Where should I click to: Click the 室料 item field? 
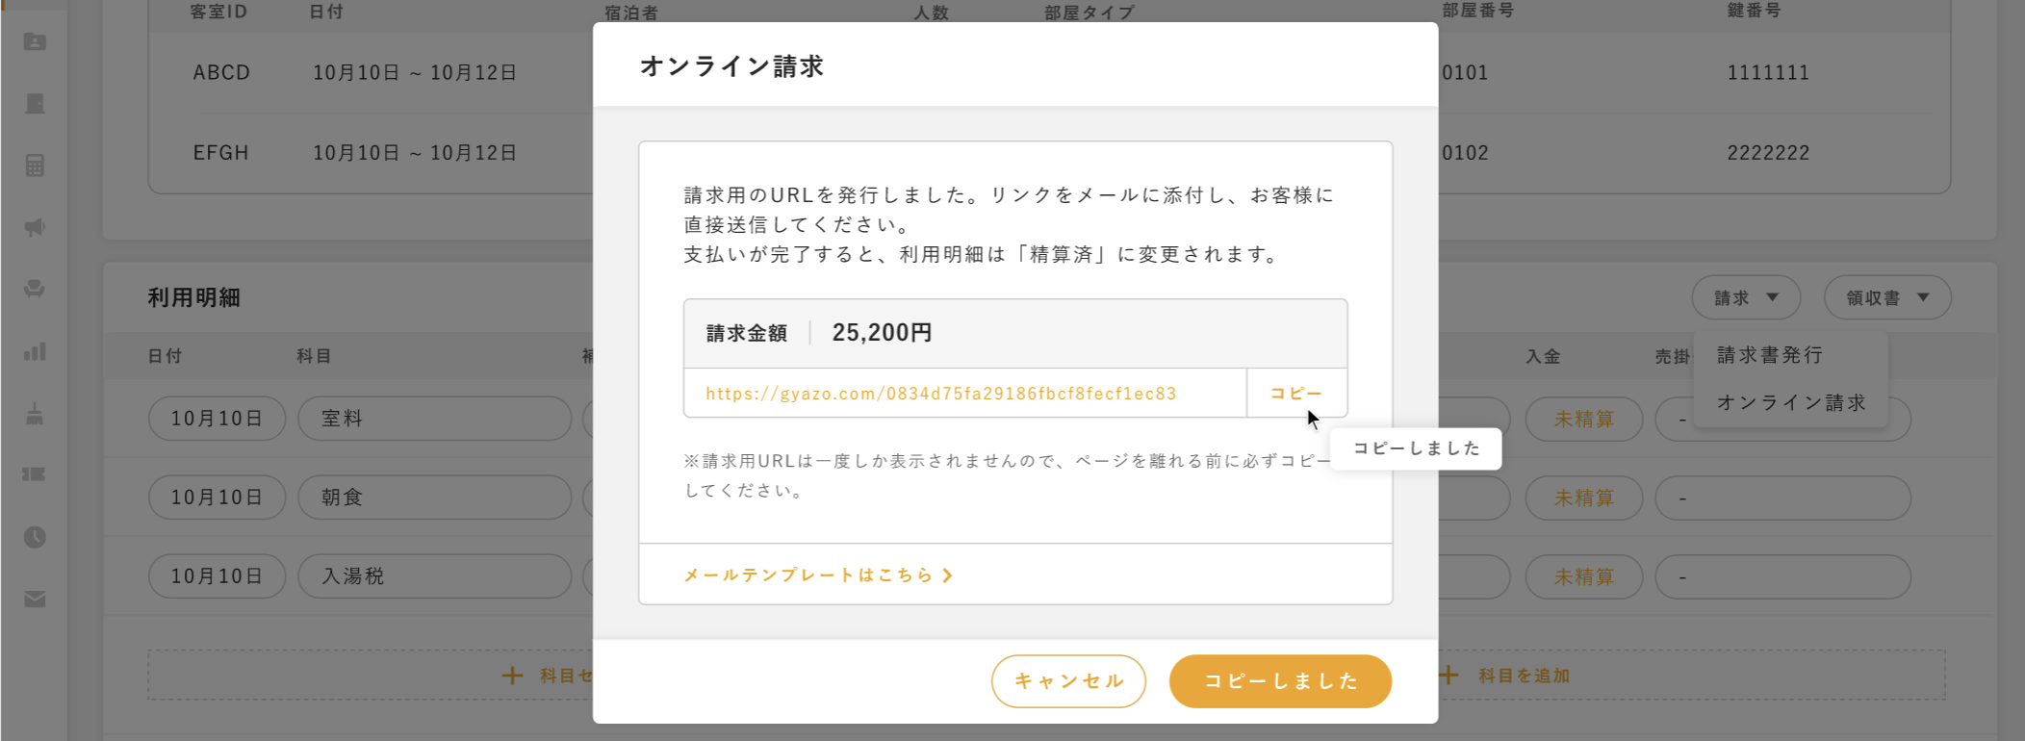click(435, 419)
